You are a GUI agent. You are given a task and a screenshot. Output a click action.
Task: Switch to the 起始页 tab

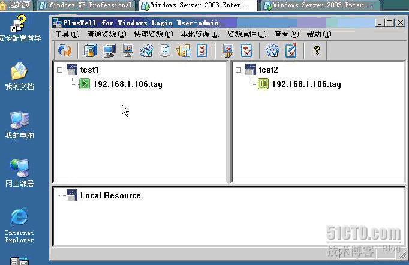(x=16, y=5)
